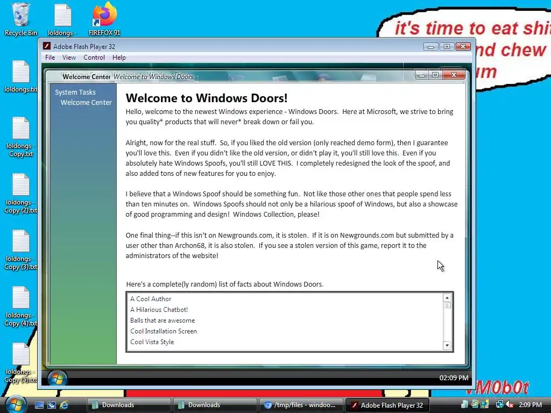Viewport: 551px width, 413px height.
Task: Click System Tasks in the sidebar
Action: [75, 92]
